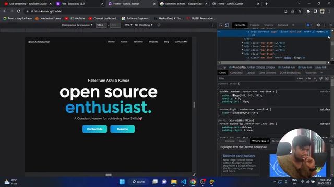Open DevTools customize three-dot menu

tap(325, 25)
